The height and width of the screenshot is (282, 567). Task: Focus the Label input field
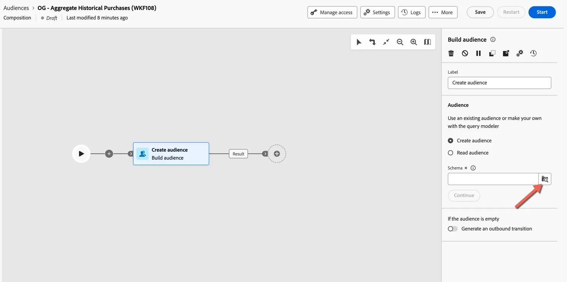pyautogui.click(x=499, y=83)
